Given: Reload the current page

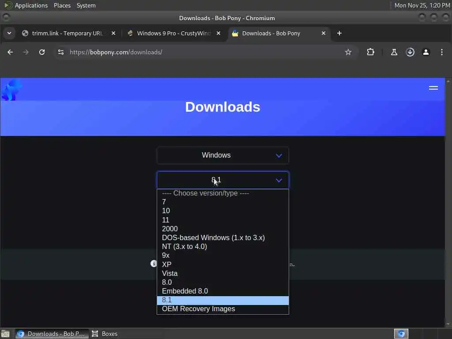Looking at the screenshot, I should [42, 52].
